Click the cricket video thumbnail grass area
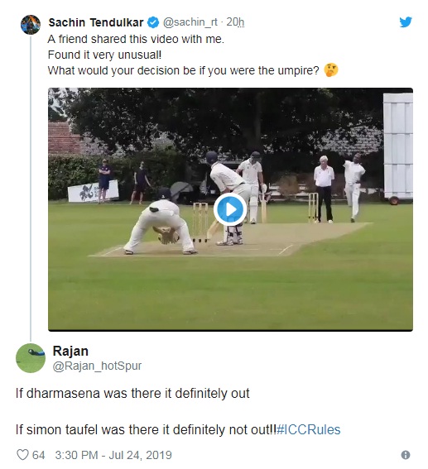428x469 pixels. [x=230, y=293]
